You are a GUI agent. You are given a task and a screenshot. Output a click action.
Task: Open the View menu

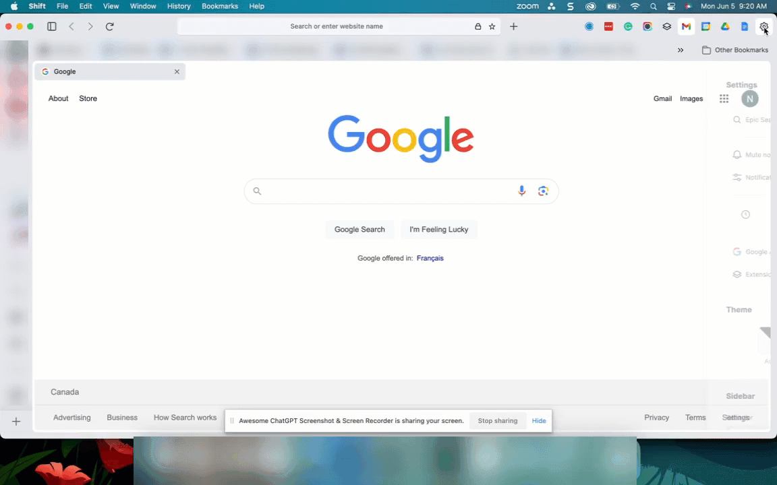coord(111,7)
